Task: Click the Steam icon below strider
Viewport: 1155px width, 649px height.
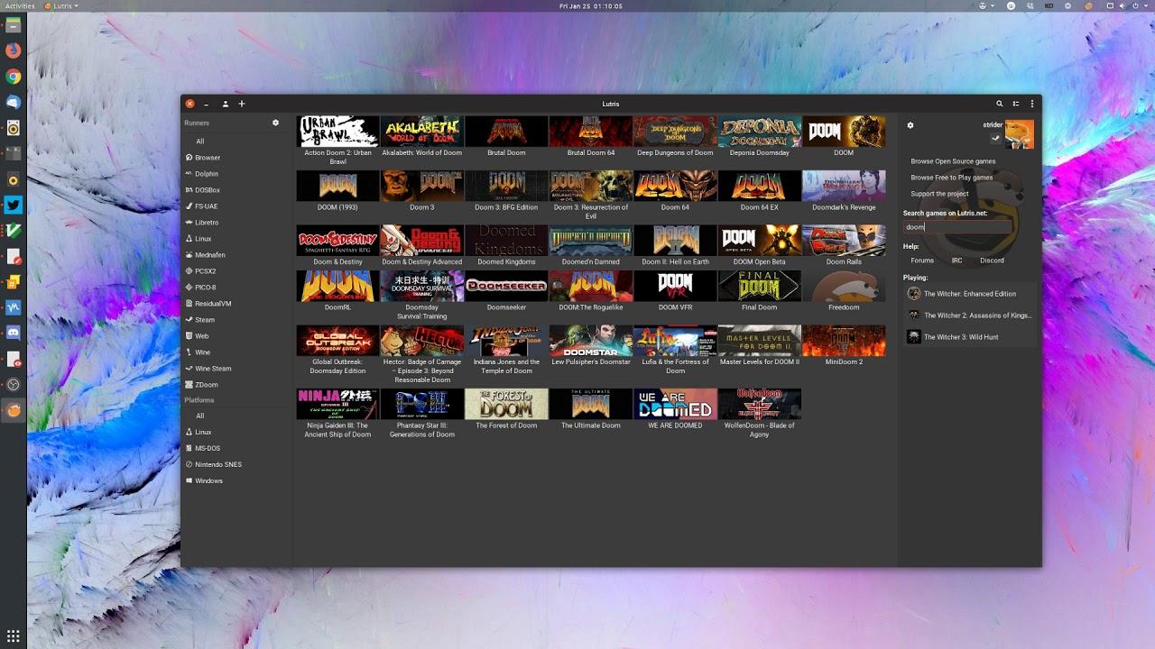Action: 995,138
